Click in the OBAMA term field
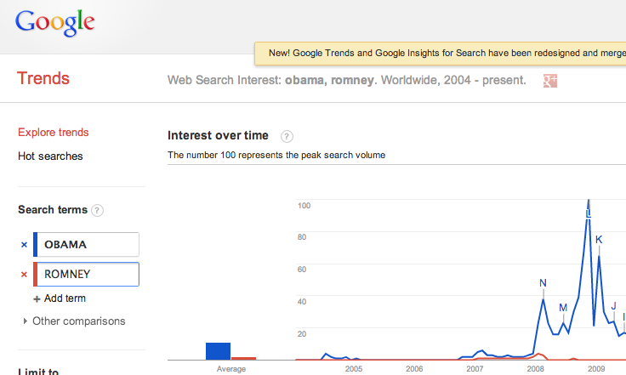 [x=88, y=245]
